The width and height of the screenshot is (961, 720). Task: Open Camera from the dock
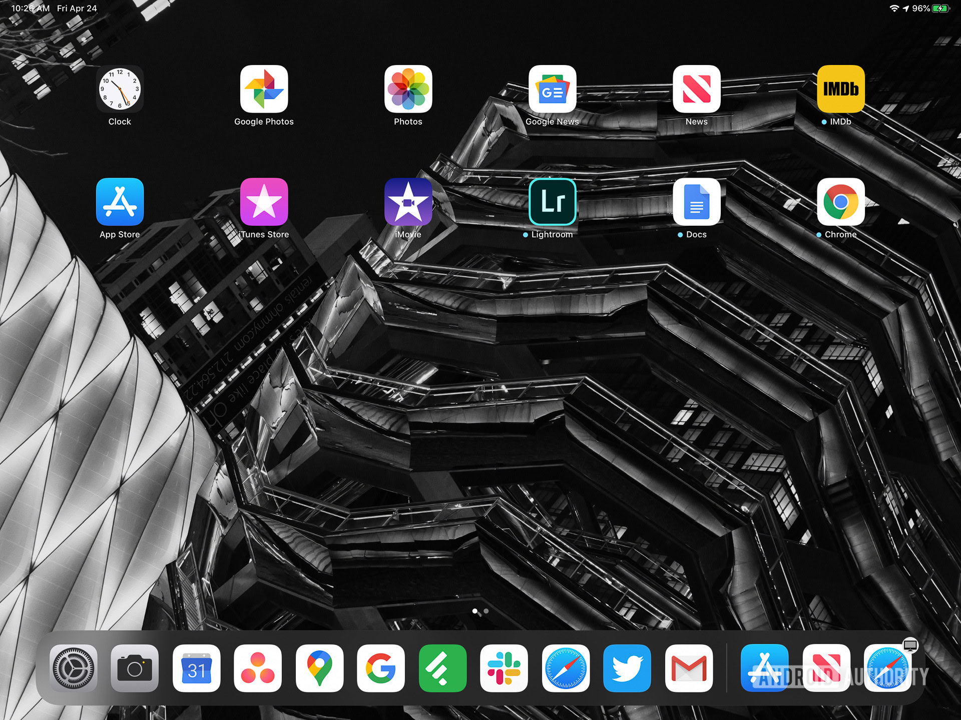coord(135,668)
